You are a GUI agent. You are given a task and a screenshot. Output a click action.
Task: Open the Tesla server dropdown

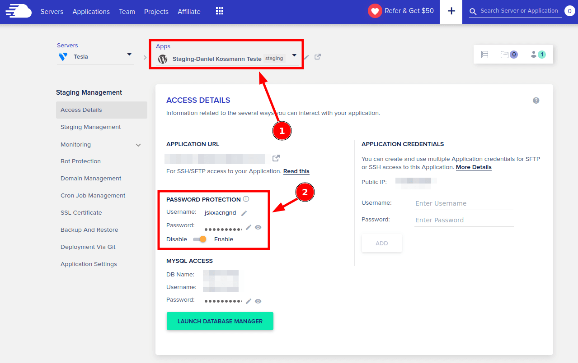click(129, 55)
